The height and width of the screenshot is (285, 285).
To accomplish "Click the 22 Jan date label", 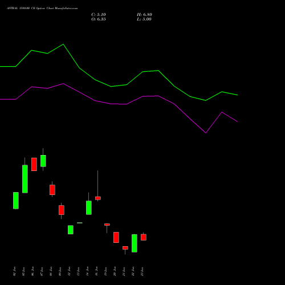I will pyautogui.click(x=133, y=271).
